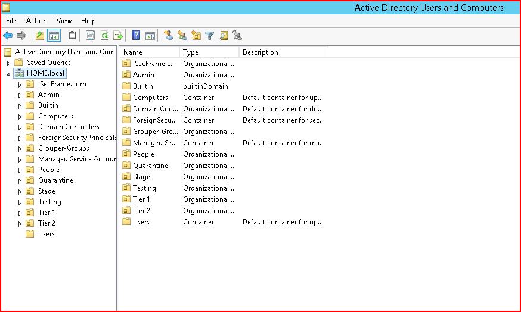Click the green Refresh toolbar icon
This screenshot has height=312, width=521.
coord(105,35)
